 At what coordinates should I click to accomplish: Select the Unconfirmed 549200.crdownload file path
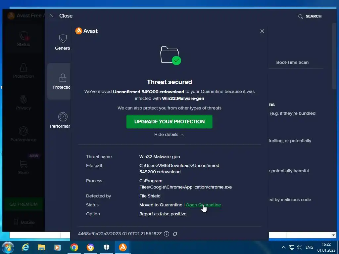coord(179,169)
